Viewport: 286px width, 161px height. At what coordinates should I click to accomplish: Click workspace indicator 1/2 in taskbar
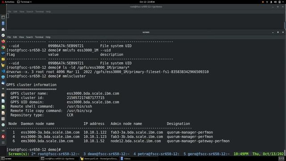(281, 159)
